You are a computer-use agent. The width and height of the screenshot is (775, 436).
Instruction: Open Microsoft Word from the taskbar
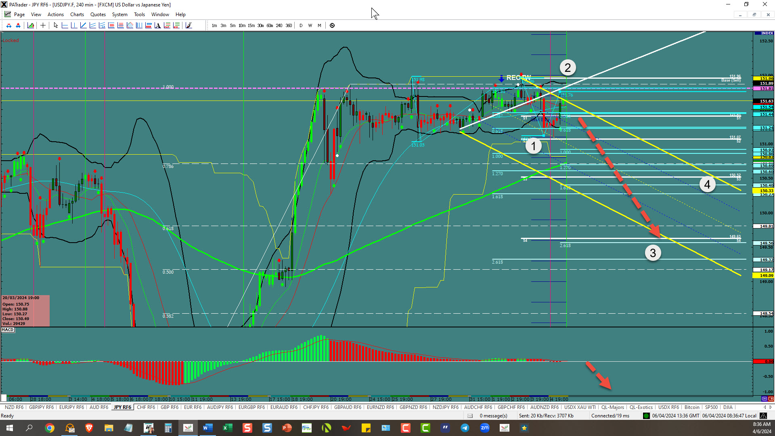[x=208, y=428]
